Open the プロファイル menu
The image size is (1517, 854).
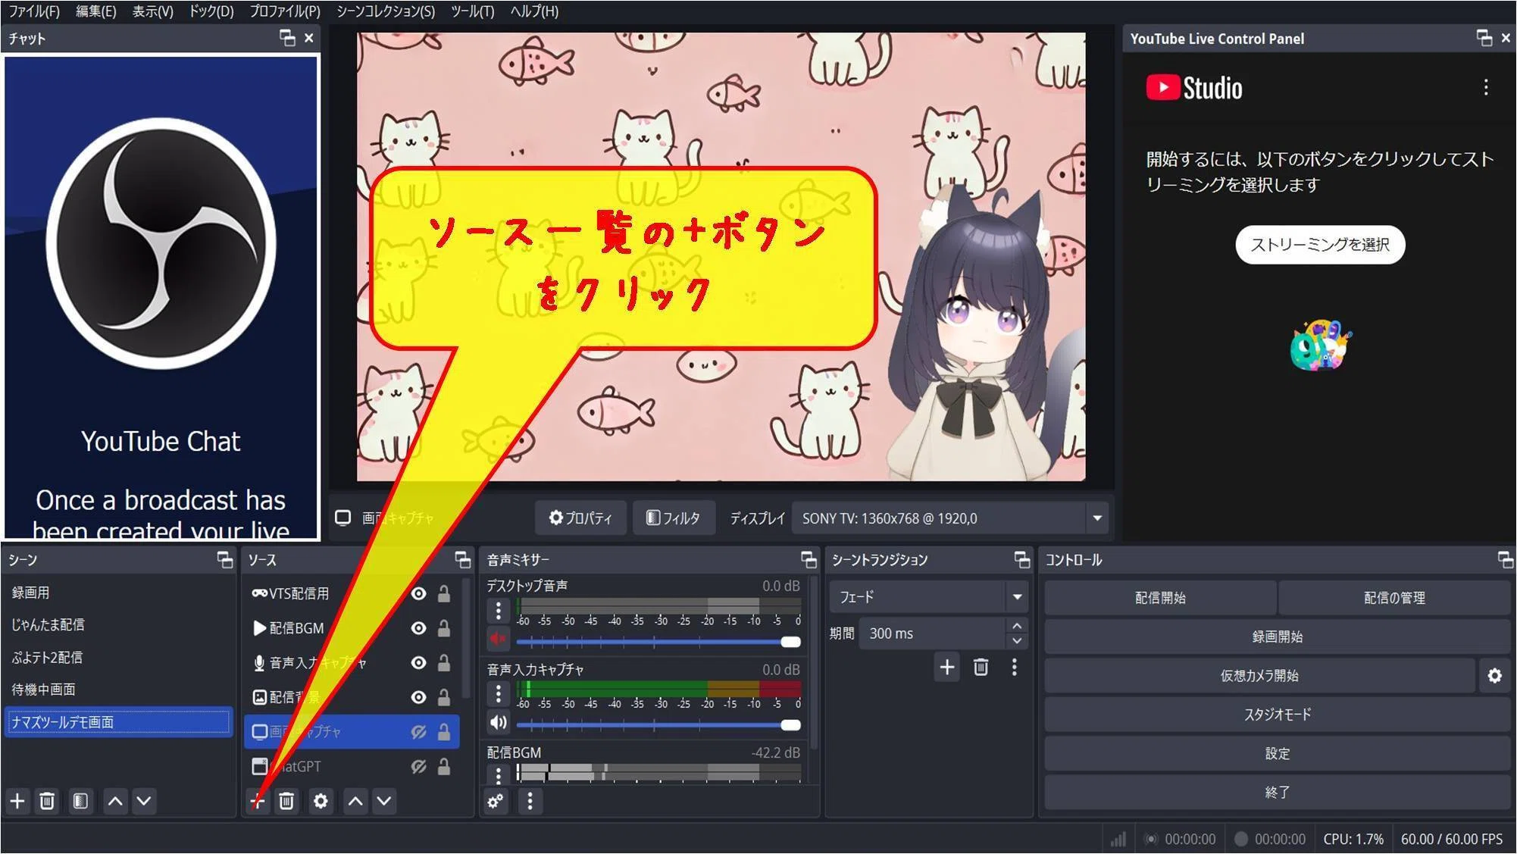(285, 11)
